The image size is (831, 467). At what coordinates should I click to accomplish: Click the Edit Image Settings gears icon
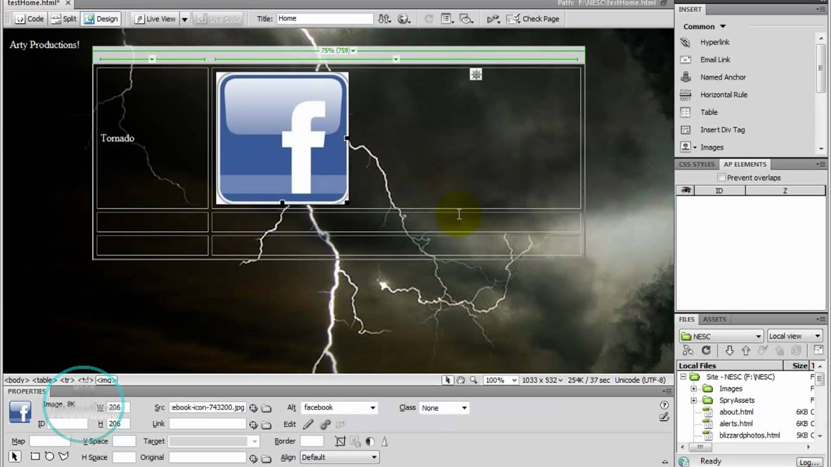coord(325,424)
